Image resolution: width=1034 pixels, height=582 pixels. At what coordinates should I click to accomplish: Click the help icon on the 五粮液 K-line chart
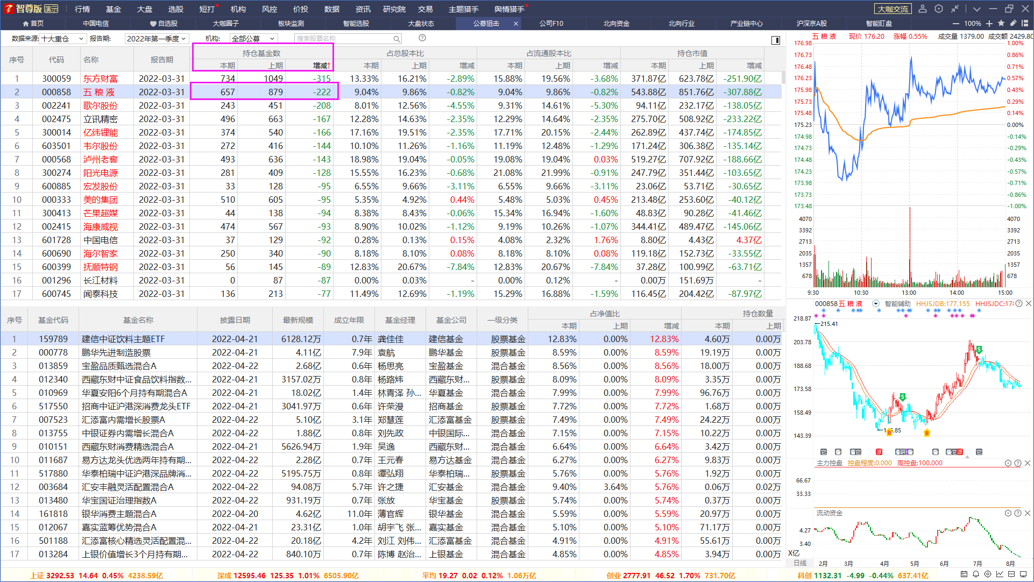pyautogui.click(x=1019, y=304)
